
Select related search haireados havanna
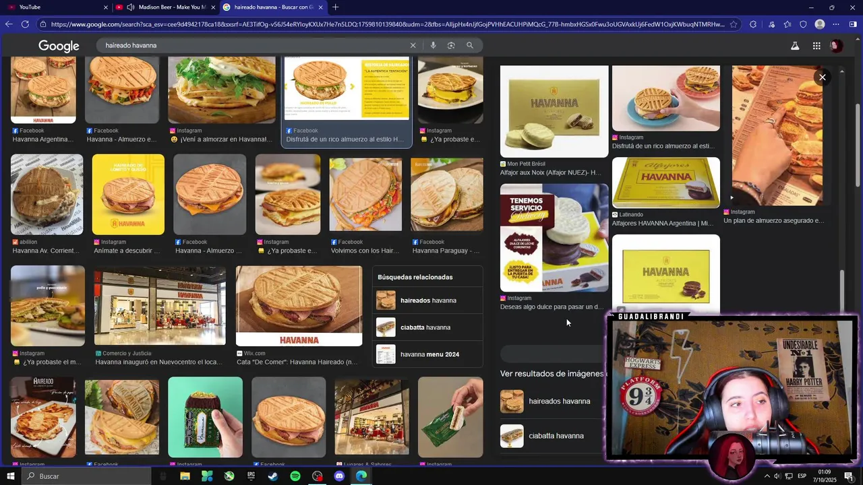(427, 300)
